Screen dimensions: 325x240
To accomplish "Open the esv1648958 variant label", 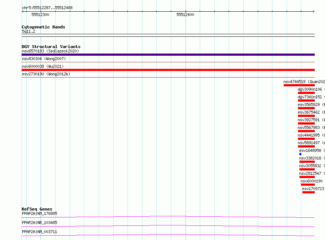I will (x=310, y=150).
